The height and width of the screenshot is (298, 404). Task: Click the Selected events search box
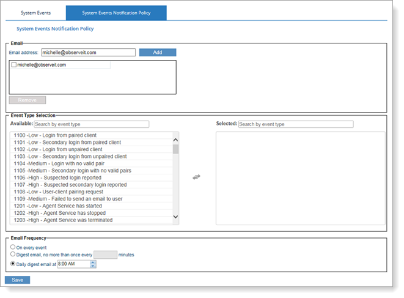click(295, 124)
